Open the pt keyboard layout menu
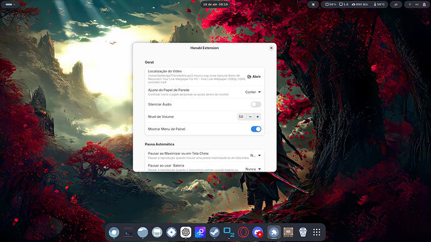Viewport: 431px width, 242px height. point(396,4)
